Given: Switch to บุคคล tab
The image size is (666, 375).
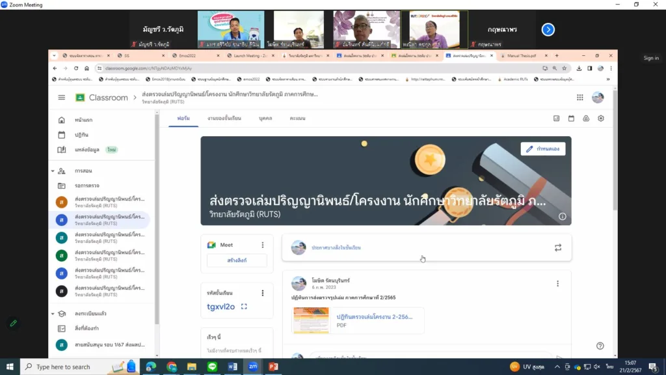Looking at the screenshot, I should pyautogui.click(x=265, y=118).
